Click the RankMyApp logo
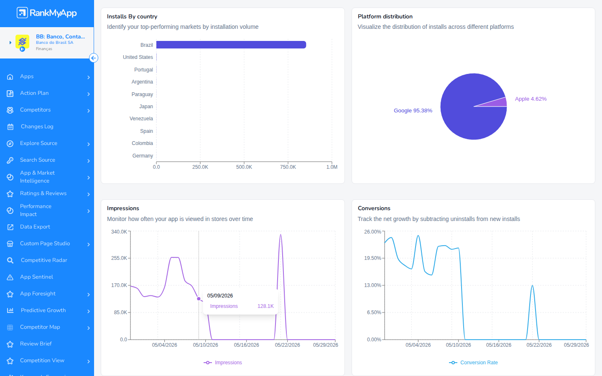Image resolution: width=602 pixels, height=376 pixels. [x=47, y=13]
